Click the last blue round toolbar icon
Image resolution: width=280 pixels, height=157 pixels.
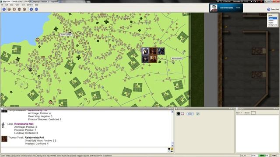click(x=36, y=9)
